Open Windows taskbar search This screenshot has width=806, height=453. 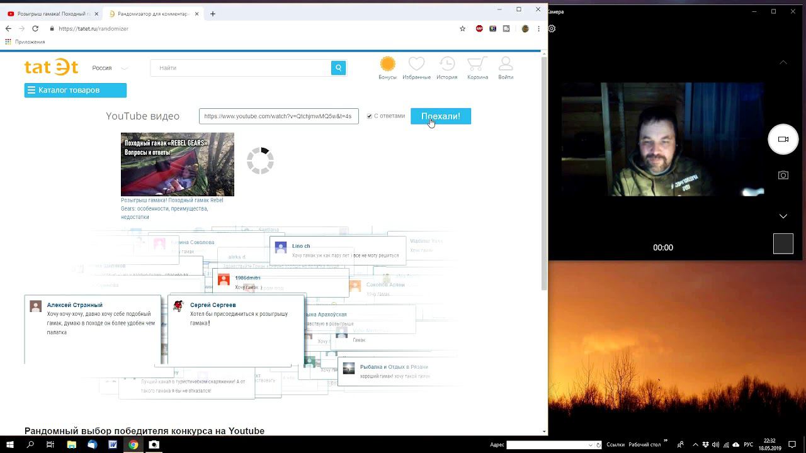(x=30, y=445)
